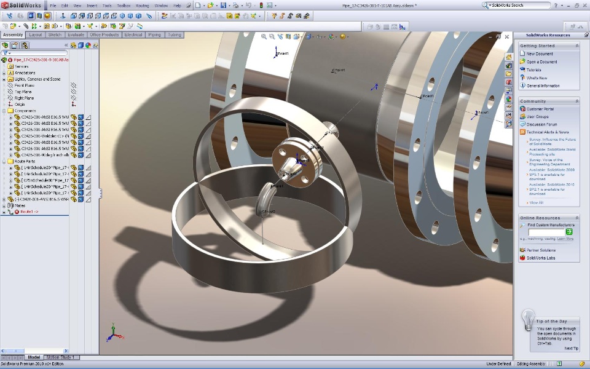Click the Normal To view arrow icon
This screenshot has height=369, width=590.
coord(63,16)
